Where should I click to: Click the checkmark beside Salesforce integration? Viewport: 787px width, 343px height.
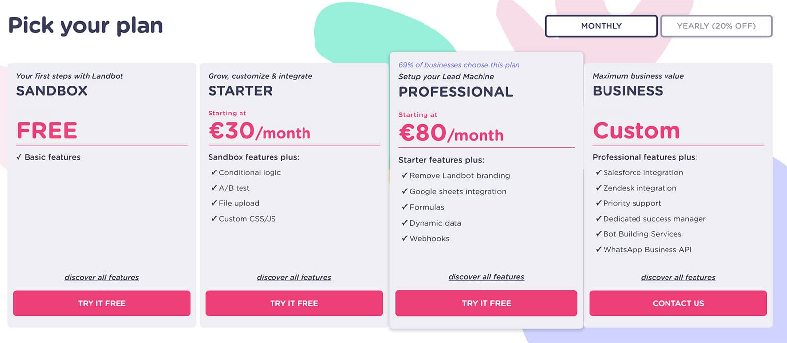tap(598, 172)
